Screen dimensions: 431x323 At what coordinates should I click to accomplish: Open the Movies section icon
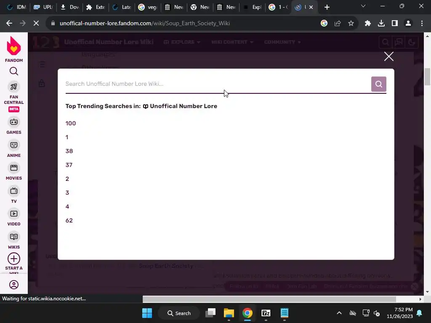tap(14, 168)
